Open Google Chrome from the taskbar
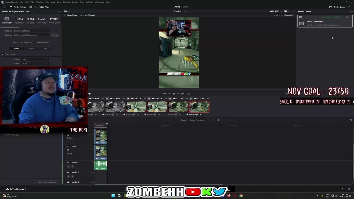This screenshot has width=354, height=199. (241, 196)
